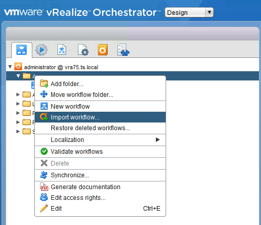261x225 pixels.
Task: Click the folder icon beside Move workflow folder
Action: pyautogui.click(x=27, y=94)
